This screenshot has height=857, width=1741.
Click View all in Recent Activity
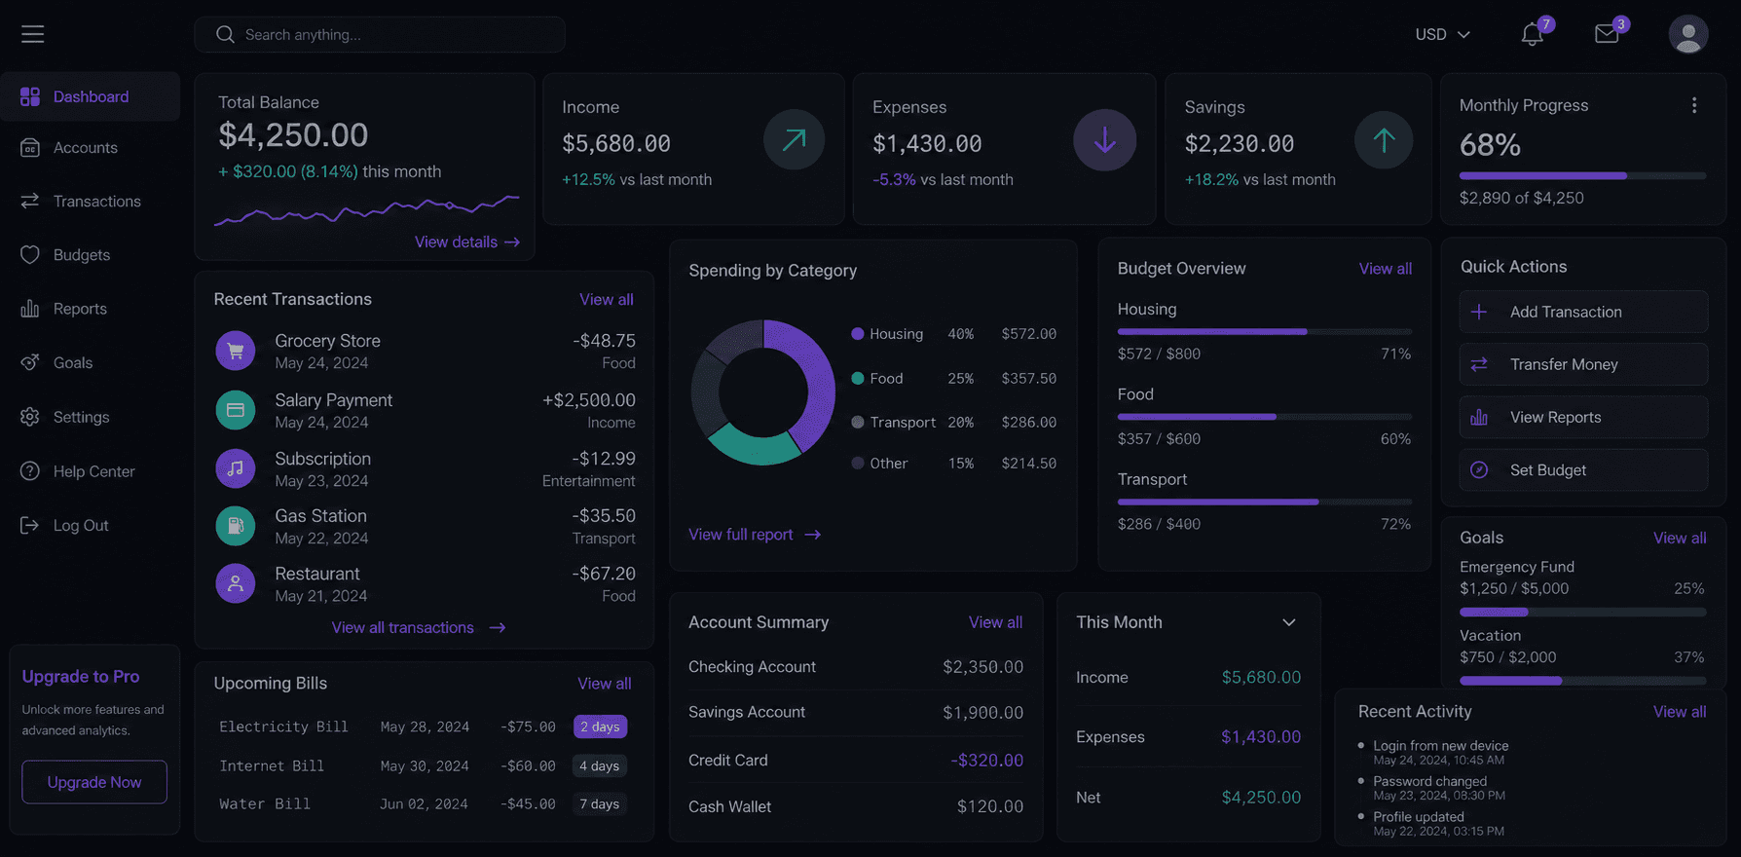pos(1680,712)
